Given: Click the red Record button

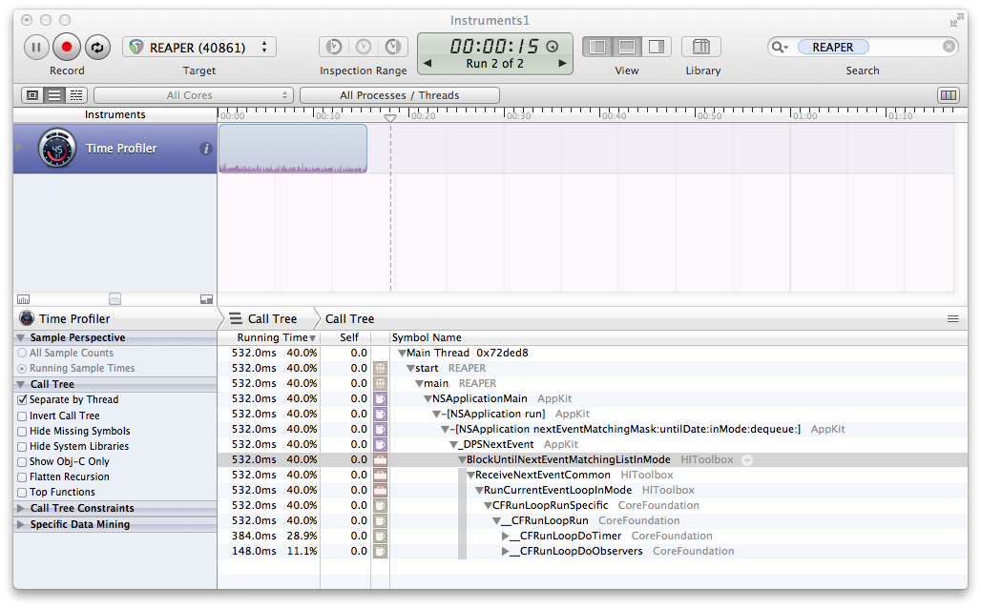Looking at the screenshot, I should click(67, 47).
